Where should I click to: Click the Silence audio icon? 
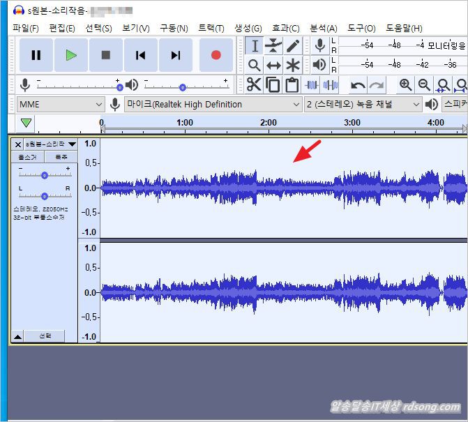tap(331, 85)
